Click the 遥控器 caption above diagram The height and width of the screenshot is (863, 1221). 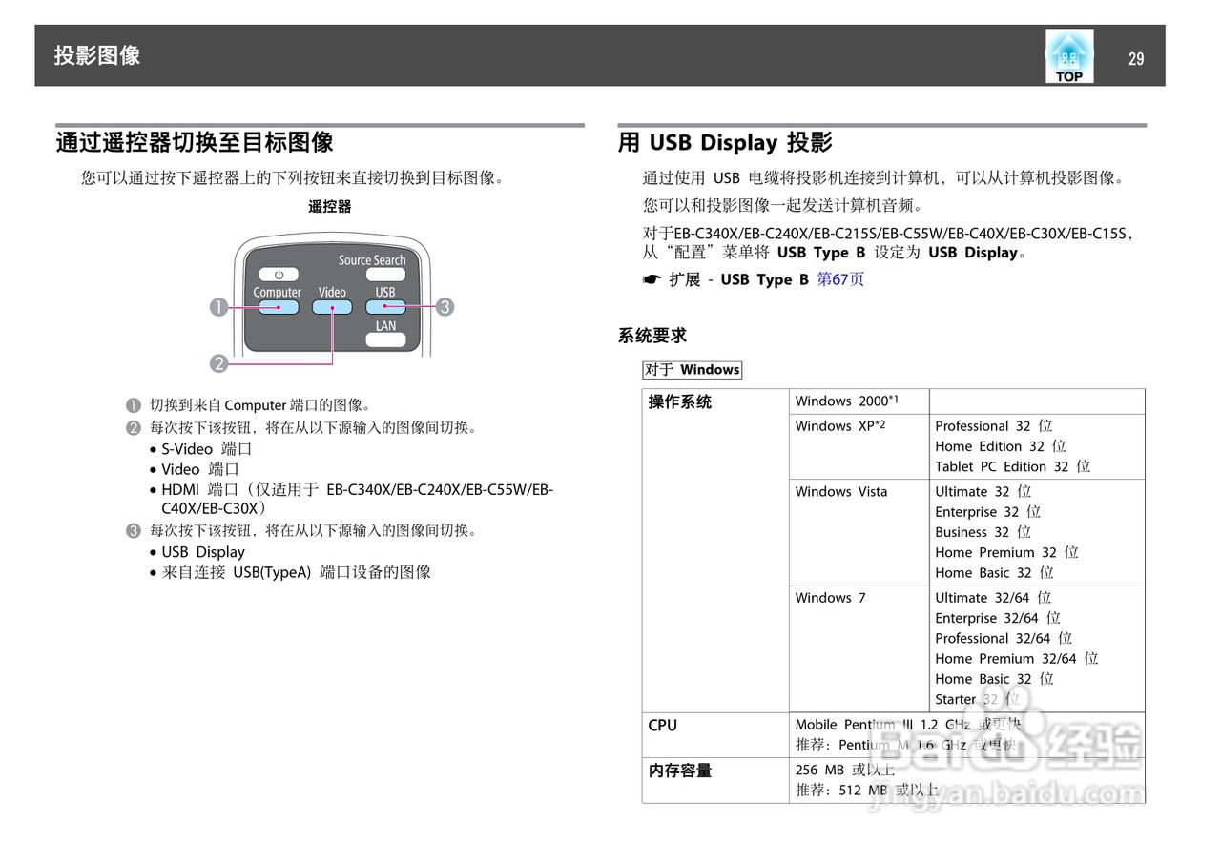(x=330, y=206)
